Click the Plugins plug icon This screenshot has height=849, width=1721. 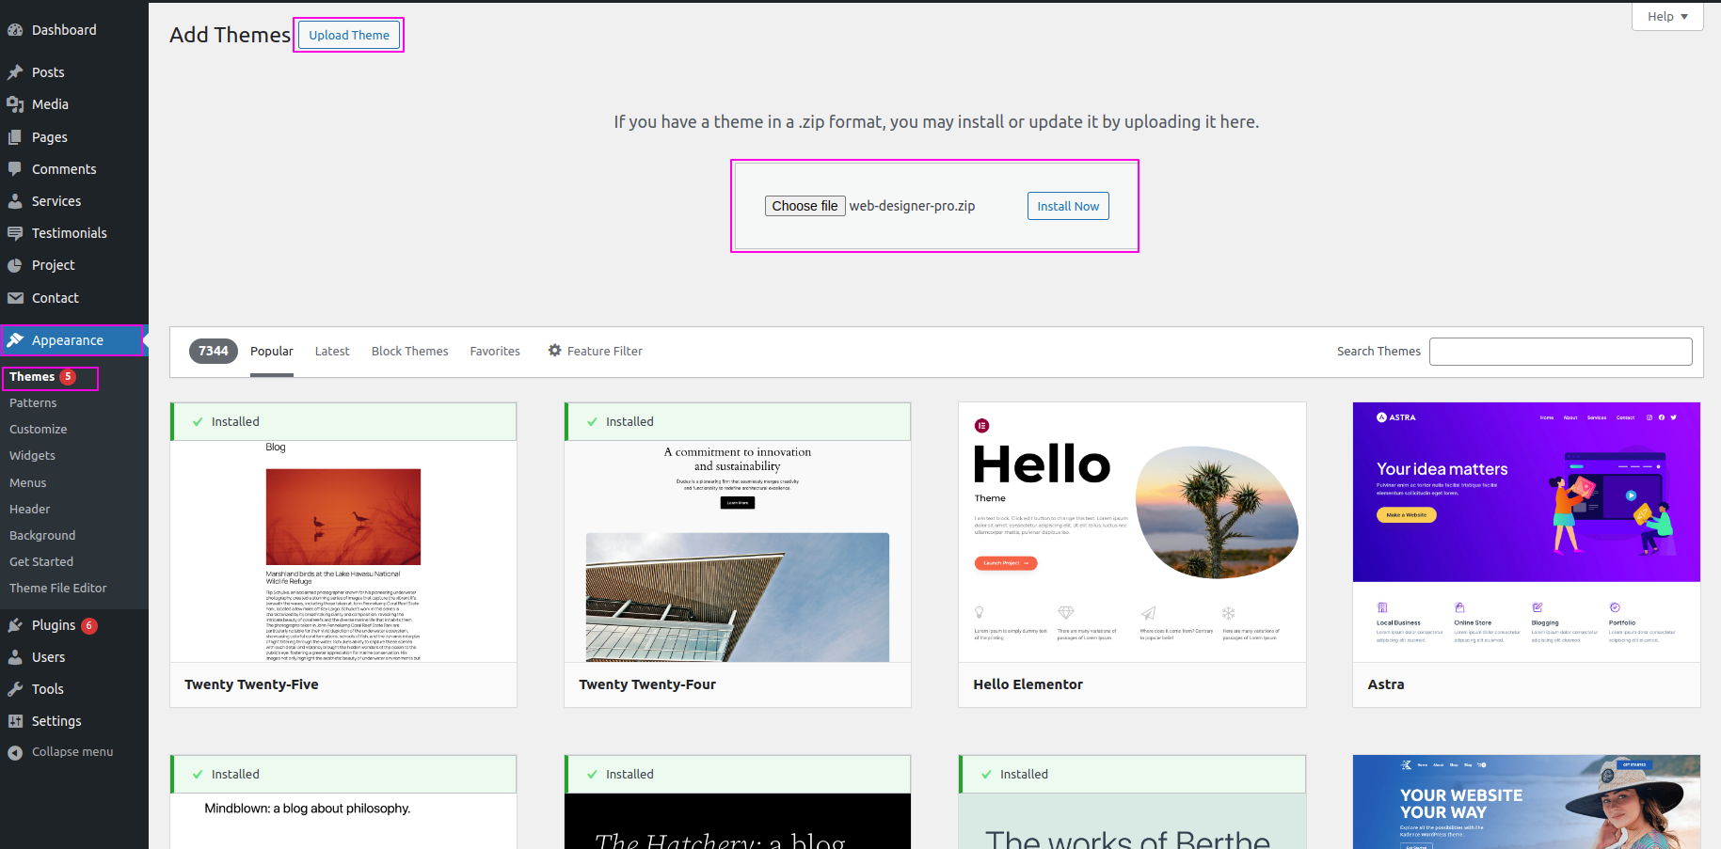click(x=15, y=625)
